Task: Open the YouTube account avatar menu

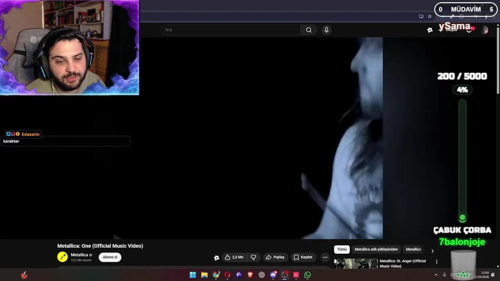Action: pyautogui.click(x=485, y=30)
